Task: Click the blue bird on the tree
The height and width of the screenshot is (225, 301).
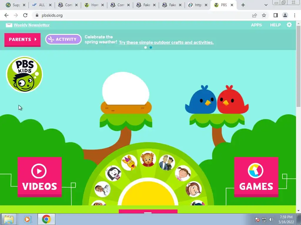Action: [x=201, y=100]
